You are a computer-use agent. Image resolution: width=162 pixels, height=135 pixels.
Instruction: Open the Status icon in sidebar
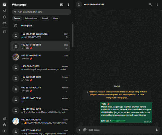[x=5, y=11]
